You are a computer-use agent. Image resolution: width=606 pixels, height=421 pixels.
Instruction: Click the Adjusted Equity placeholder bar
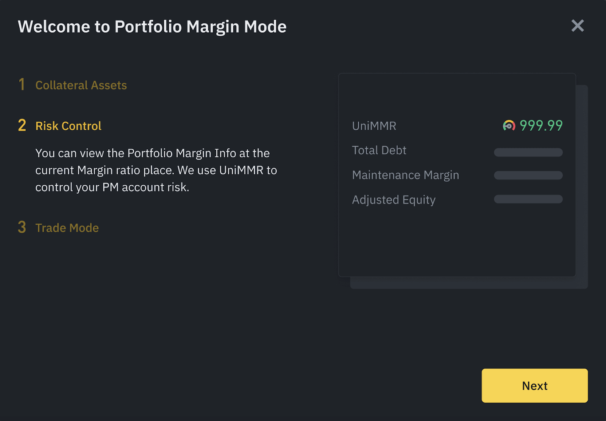tap(528, 199)
